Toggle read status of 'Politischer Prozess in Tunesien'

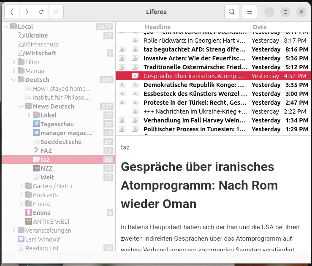tap(122, 129)
